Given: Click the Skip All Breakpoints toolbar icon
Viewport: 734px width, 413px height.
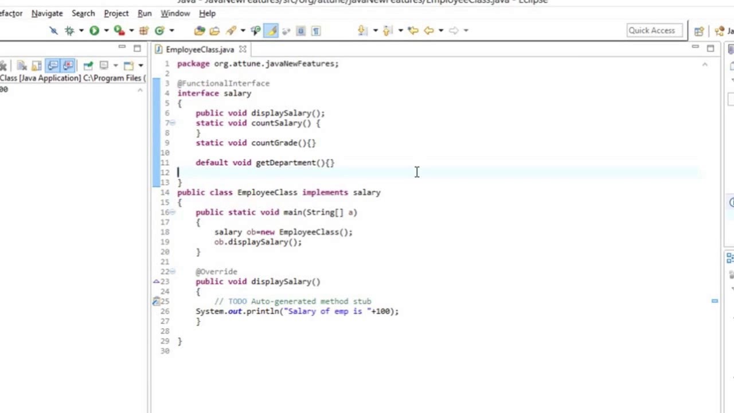Looking at the screenshot, I should pos(54,30).
